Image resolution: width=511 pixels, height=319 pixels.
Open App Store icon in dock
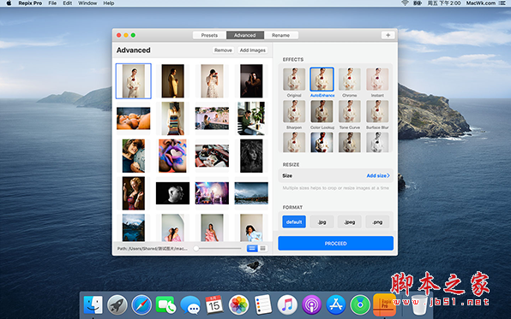tap(336, 305)
